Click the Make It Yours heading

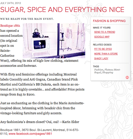[102, 28]
